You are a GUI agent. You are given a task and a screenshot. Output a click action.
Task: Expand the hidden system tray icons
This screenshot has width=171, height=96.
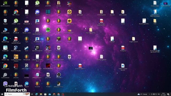coord(150,94)
